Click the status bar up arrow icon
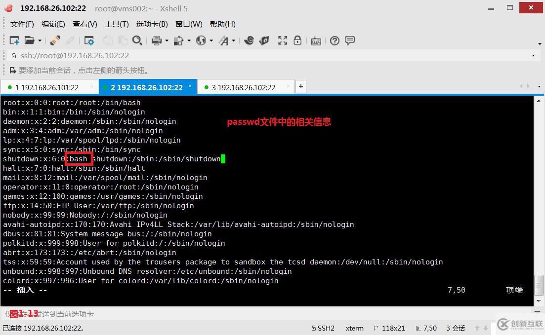Viewport: 545px width, 335px height. (478, 328)
